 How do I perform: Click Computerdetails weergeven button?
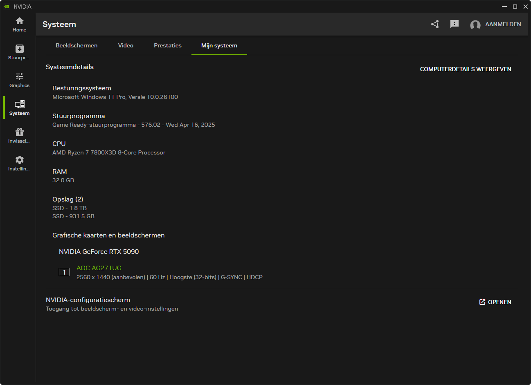click(465, 69)
